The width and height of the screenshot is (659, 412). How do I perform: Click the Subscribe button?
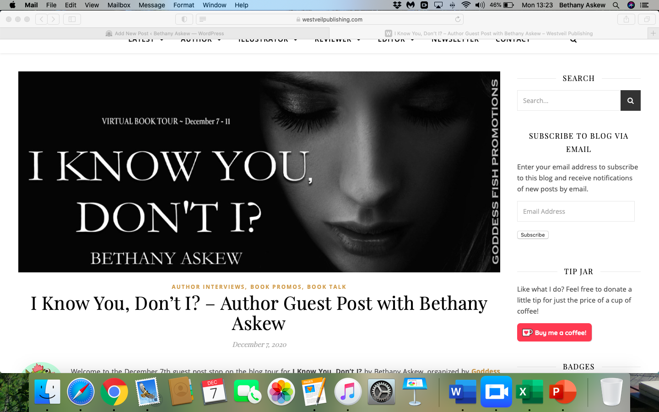pyautogui.click(x=533, y=235)
